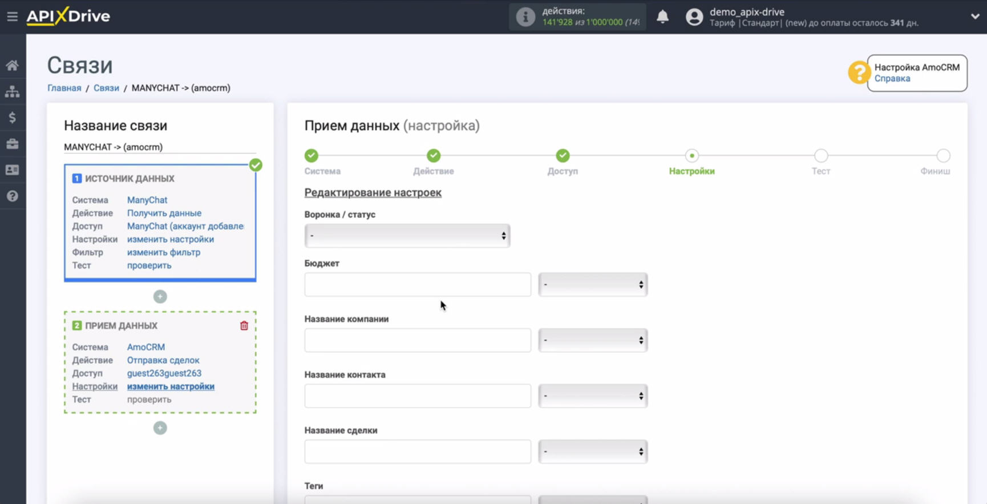Open the ManyChat system link

[x=147, y=200]
